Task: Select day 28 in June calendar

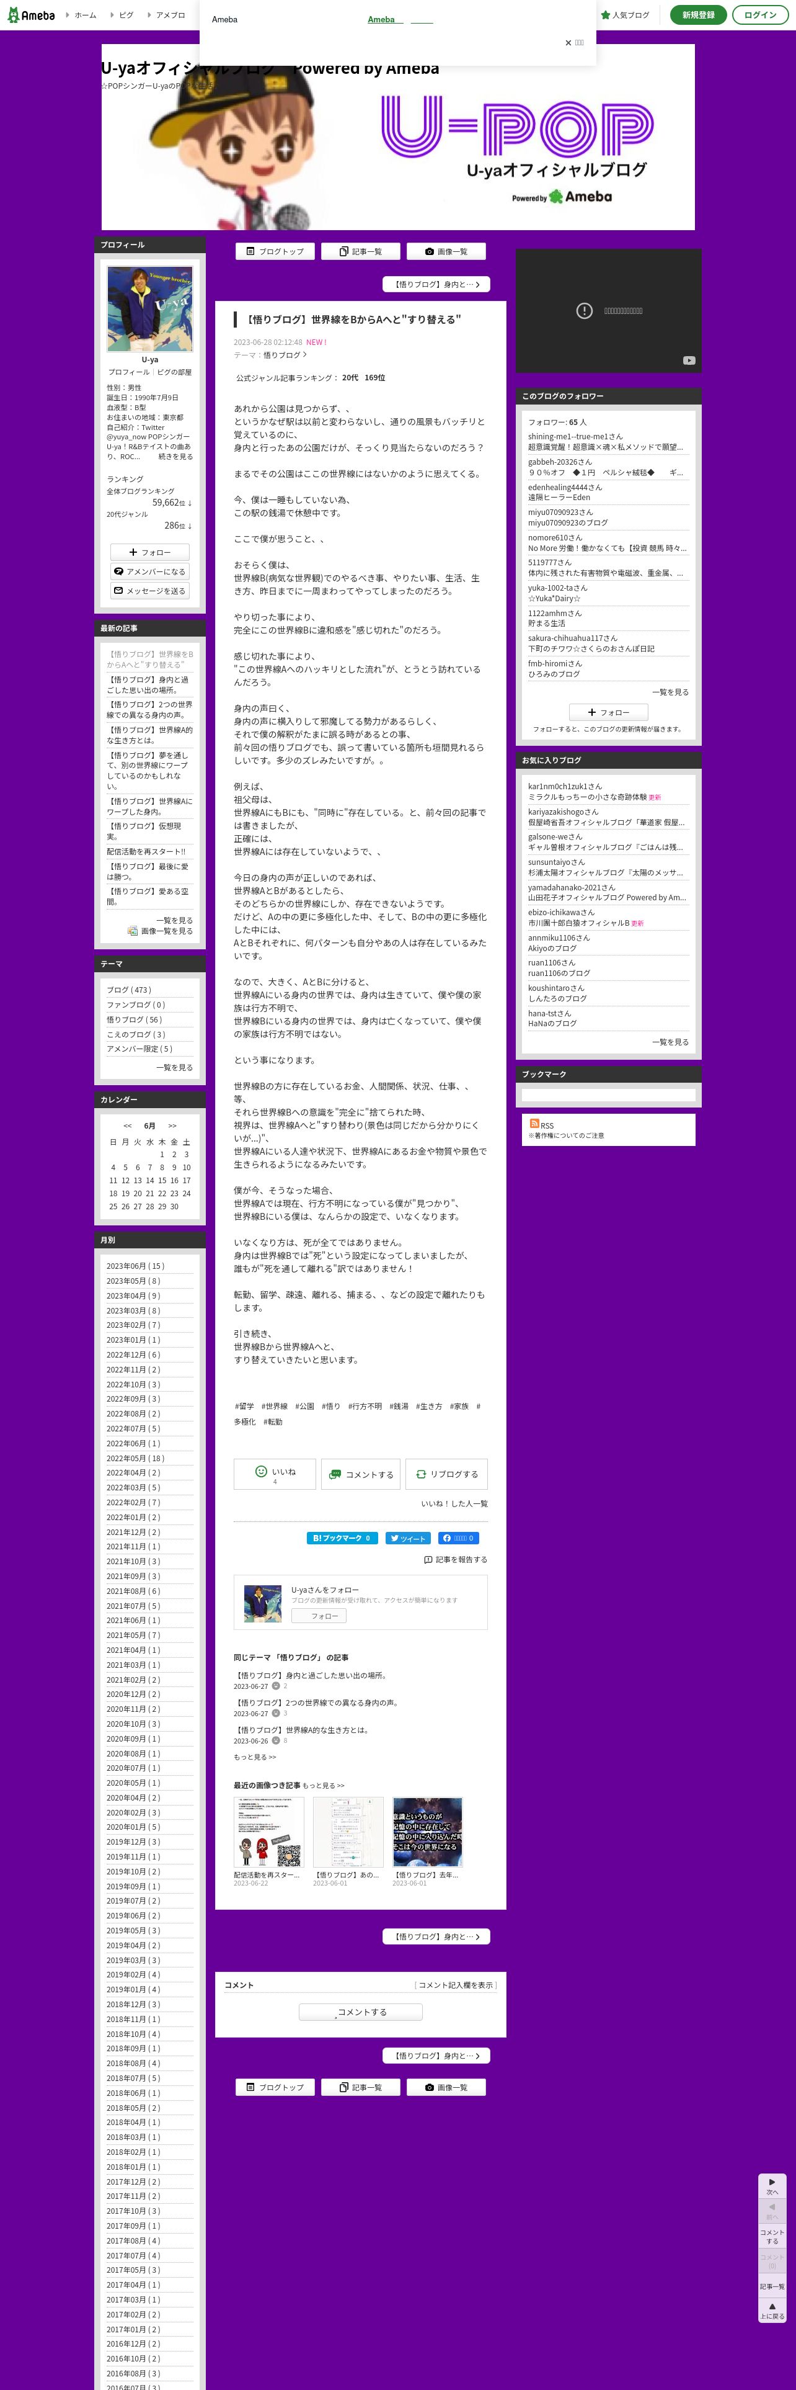Action: (150, 1207)
